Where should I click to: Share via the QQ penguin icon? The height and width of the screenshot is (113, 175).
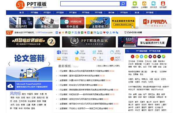[66, 33]
